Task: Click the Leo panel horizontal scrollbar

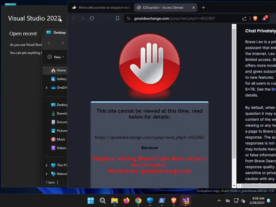Action: tap(258, 186)
